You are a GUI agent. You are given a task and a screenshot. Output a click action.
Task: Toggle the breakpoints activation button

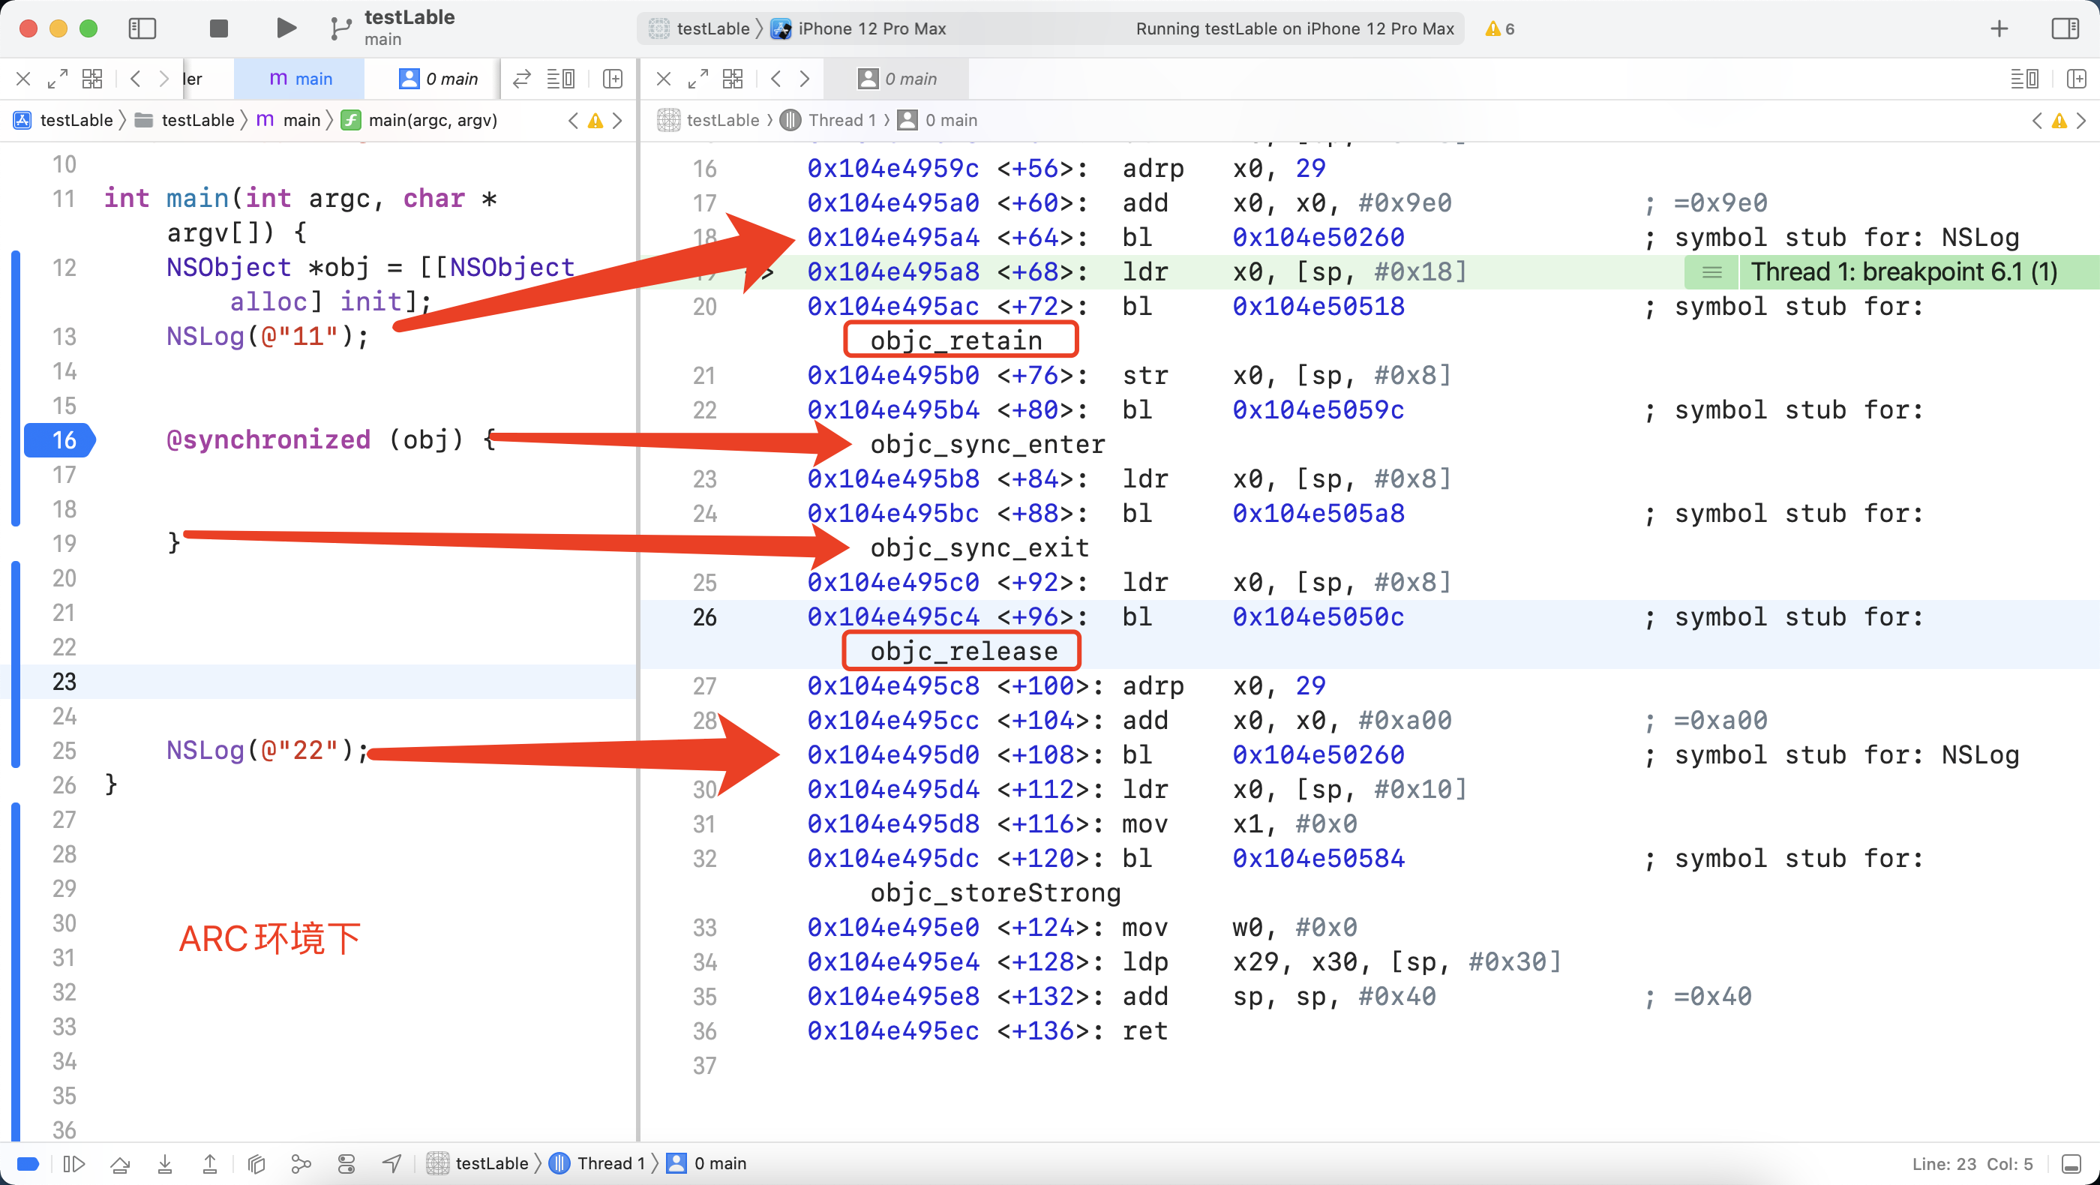pos(28,1163)
